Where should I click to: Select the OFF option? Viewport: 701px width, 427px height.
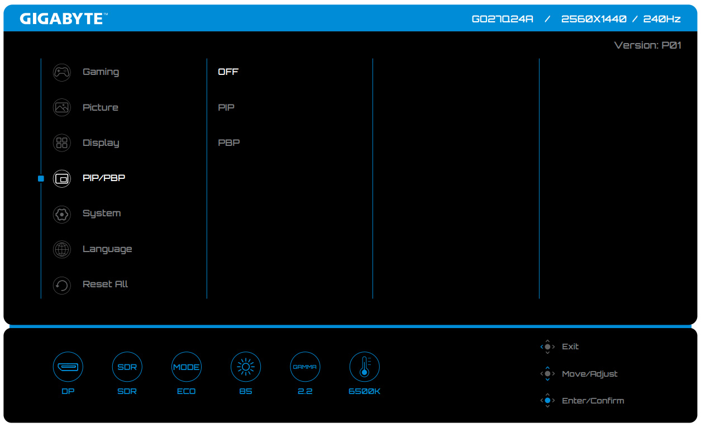click(228, 72)
